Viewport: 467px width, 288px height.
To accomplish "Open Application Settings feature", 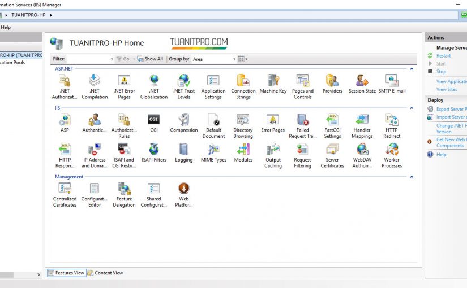I will tap(213, 86).
